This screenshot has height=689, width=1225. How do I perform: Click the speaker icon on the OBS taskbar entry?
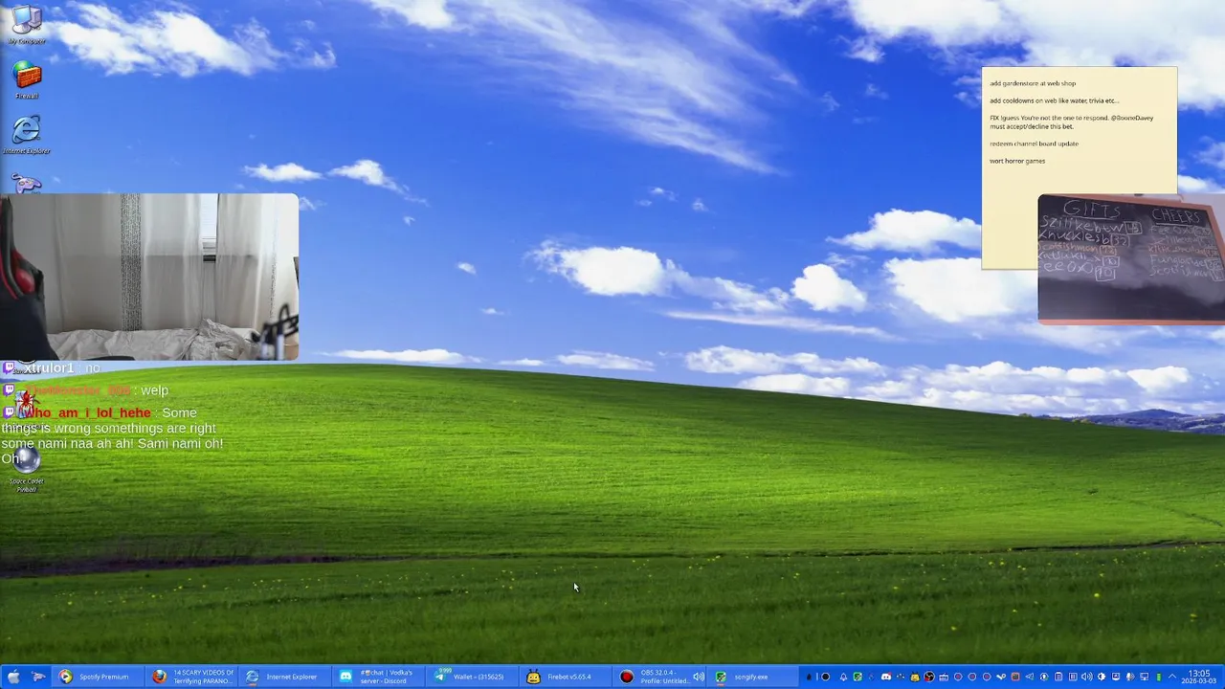click(699, 677)
